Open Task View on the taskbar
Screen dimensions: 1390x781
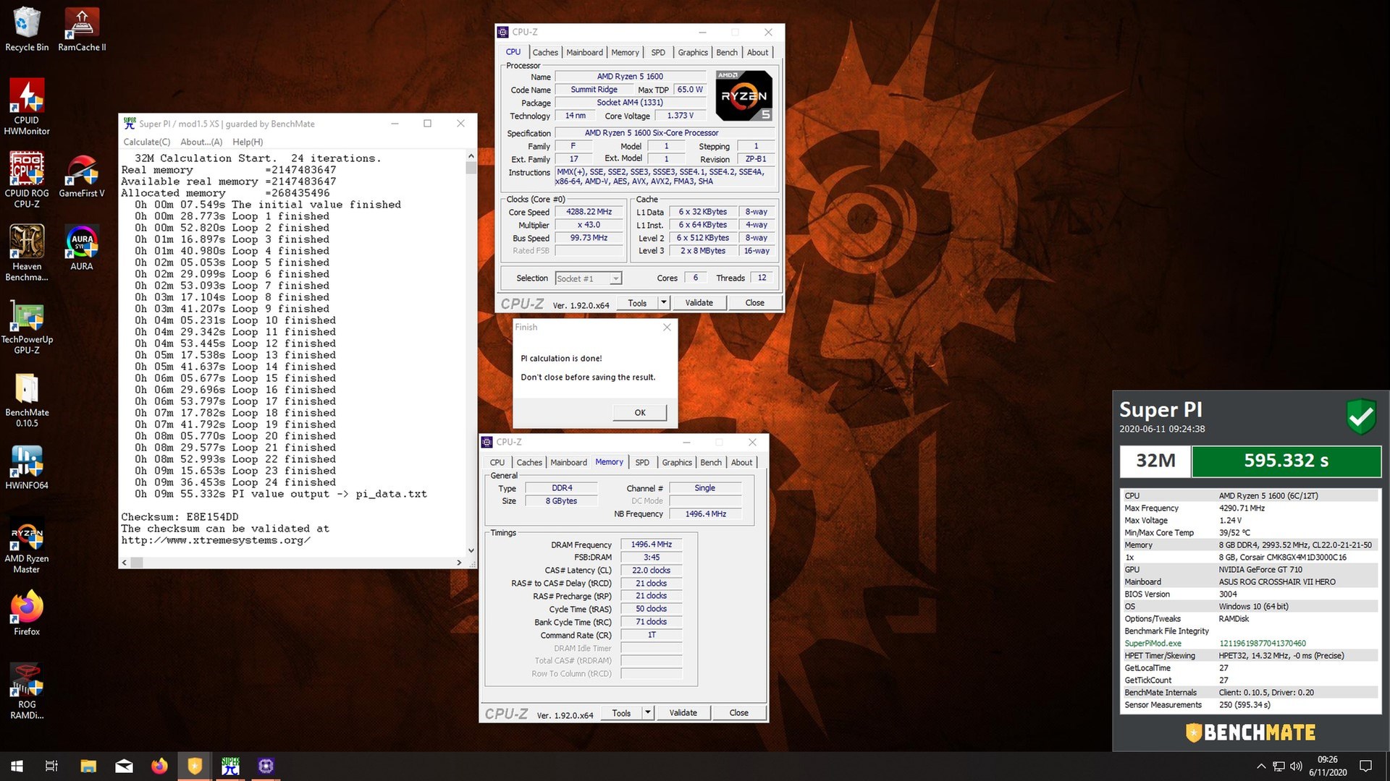[x=52, y=766]
